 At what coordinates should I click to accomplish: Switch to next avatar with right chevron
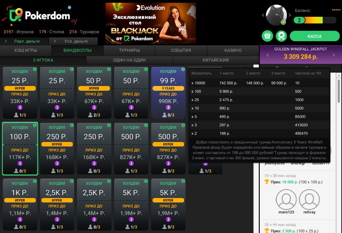point(290,15)
